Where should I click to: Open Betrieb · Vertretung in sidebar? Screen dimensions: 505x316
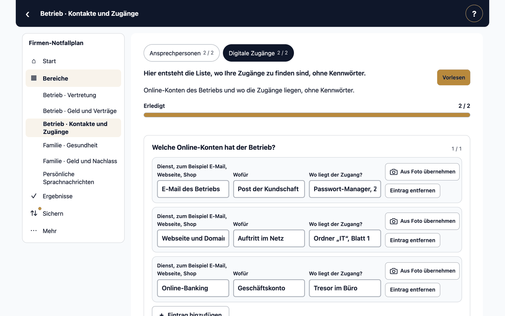(x=70, y=95)
